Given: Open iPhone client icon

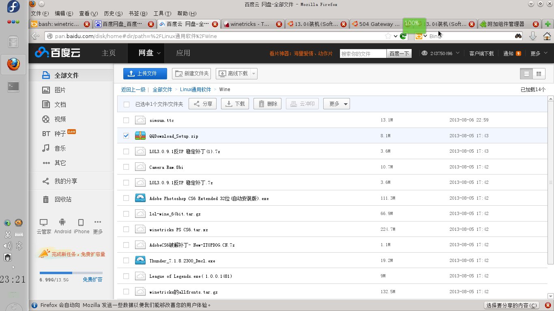Looking at the screenshot, I should 81,226.
